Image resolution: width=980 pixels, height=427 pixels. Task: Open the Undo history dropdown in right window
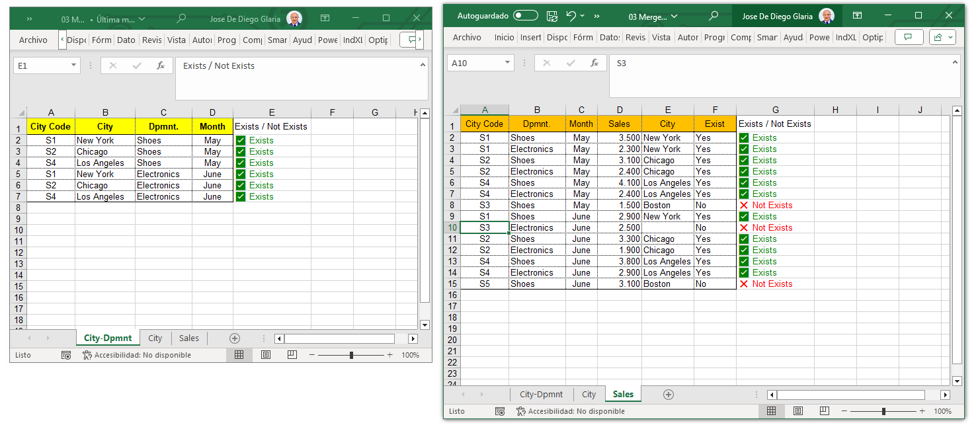pos(583,17)
